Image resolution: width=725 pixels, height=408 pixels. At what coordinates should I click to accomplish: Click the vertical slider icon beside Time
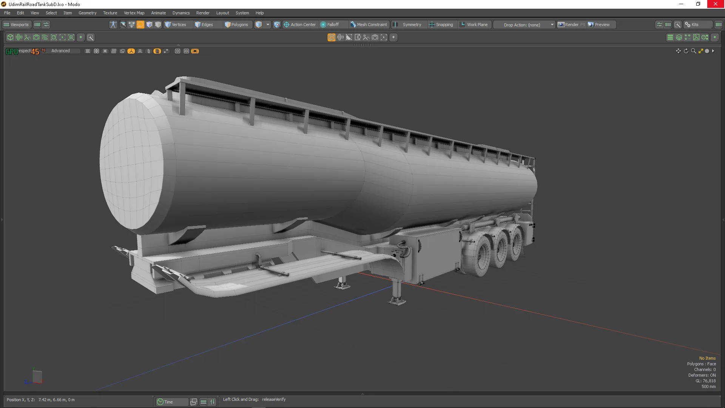click(213, 402)
